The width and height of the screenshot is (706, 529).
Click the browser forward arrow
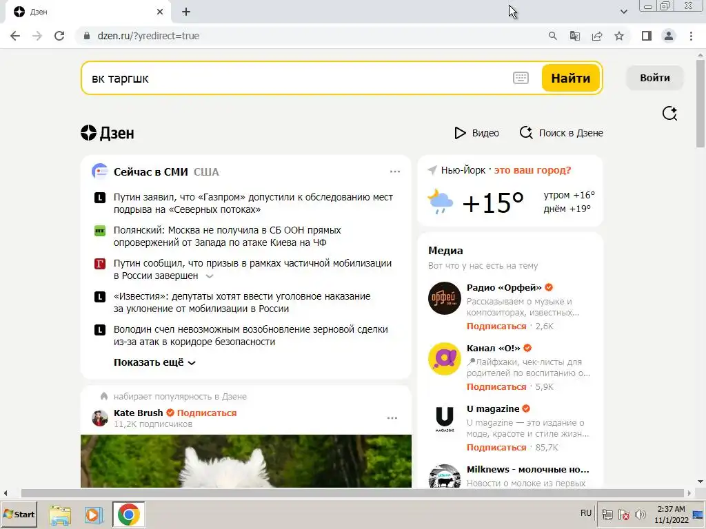37,36
